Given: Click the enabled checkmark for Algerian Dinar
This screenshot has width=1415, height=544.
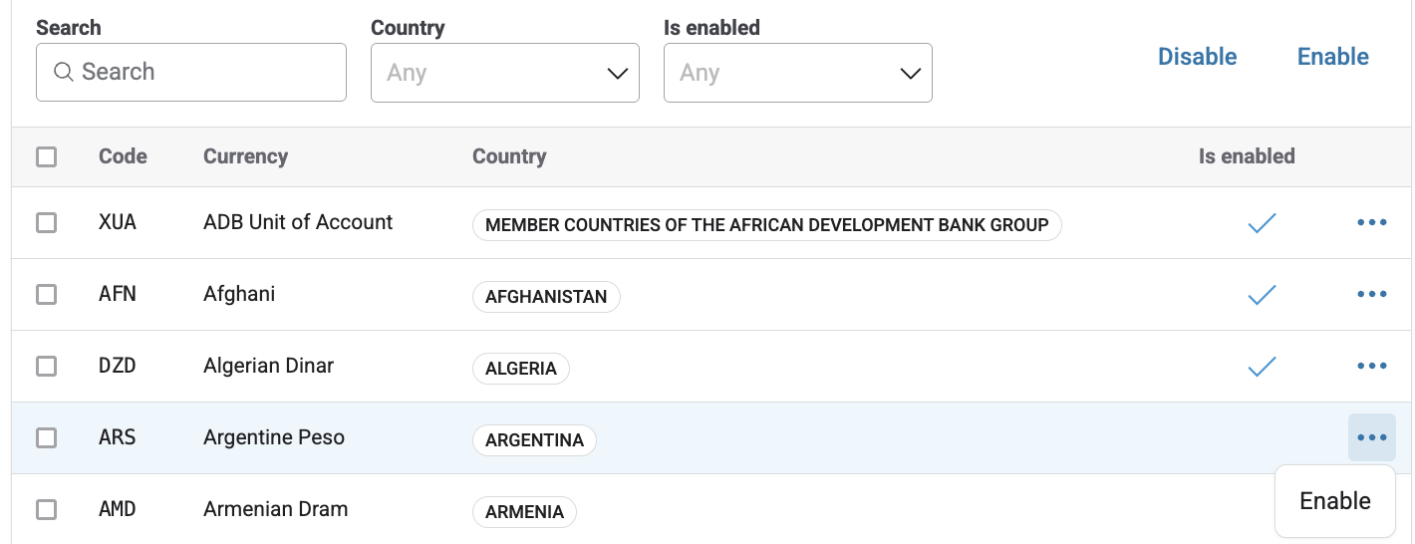Looking at the screenshot, I should click(1262, 367).
